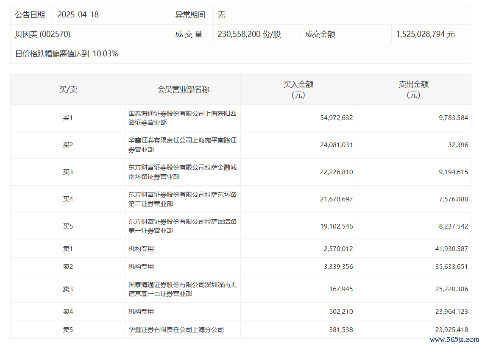Viewport: 482px width, 346px height.
Task: Click the buy amount 54,972,632
Action: pos(336,118)
